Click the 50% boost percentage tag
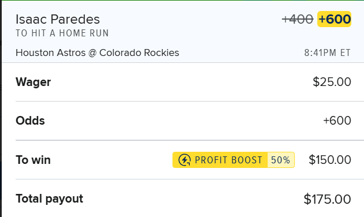Image resolution: width=364 pixels, height=217 pixels. tap(281, 160)
